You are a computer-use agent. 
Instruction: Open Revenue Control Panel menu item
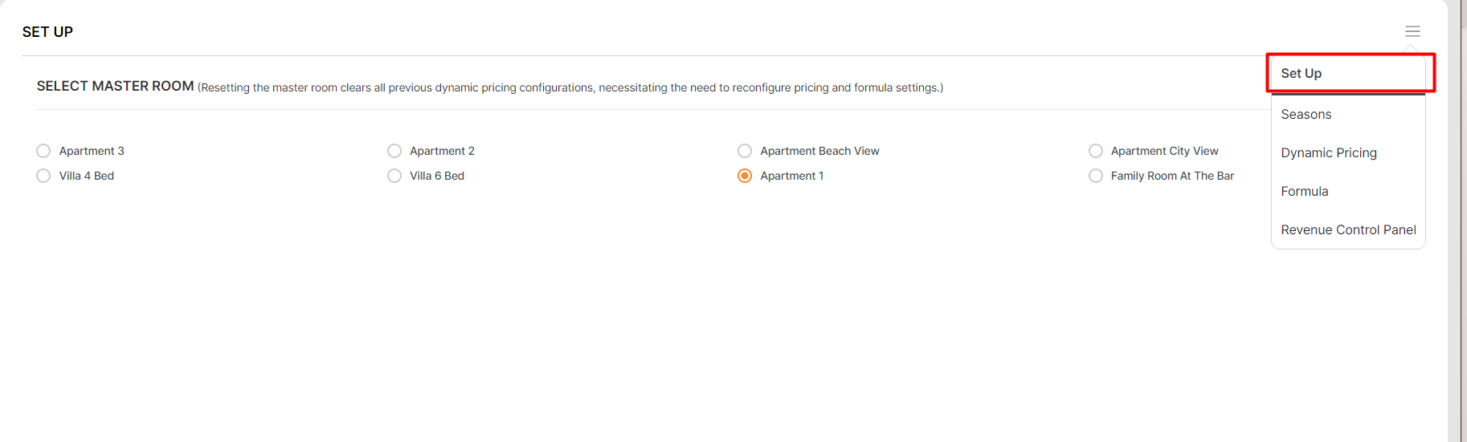[x=1348, y=229]
